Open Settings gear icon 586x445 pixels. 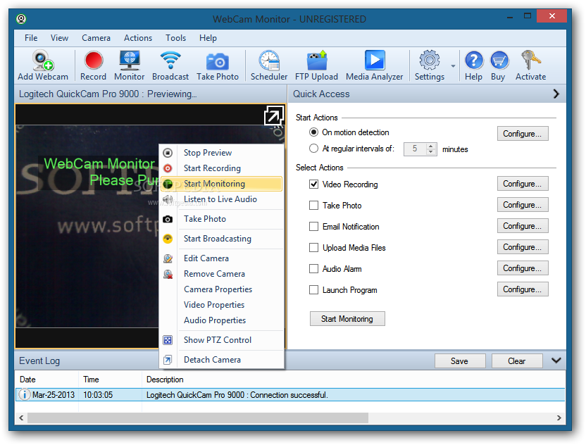(x=430, y=60)
